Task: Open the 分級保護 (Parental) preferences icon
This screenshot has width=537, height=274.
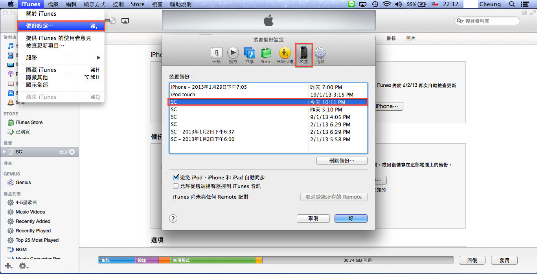Action: coord(285,55)
